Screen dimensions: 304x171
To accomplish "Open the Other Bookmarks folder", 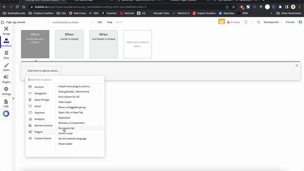I will (x=289, y=13).
